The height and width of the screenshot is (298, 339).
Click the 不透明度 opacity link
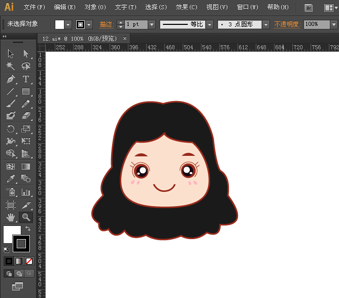[287, 24]
